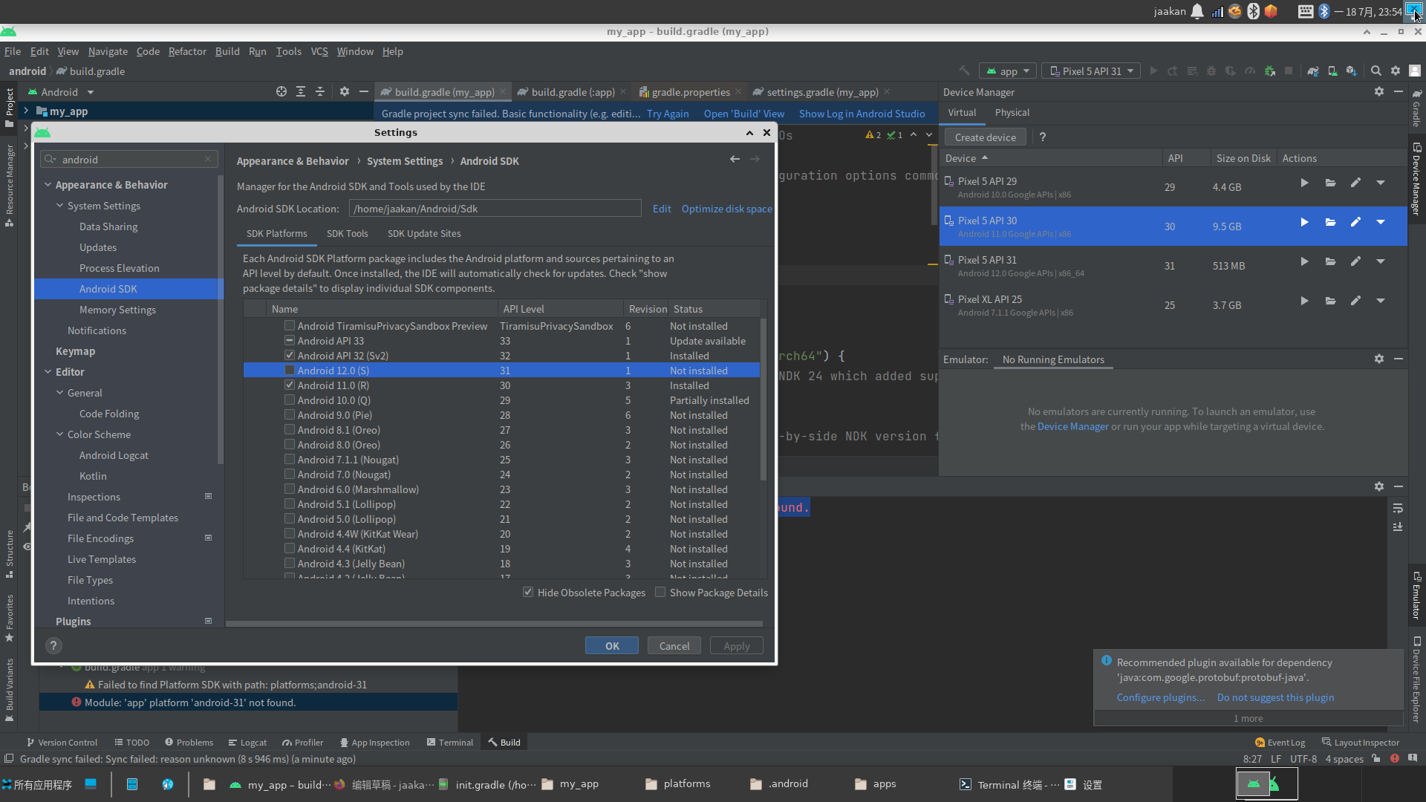Open the Resource Manager side panel
1426x802 pixels.
click(x=10, y=186)
